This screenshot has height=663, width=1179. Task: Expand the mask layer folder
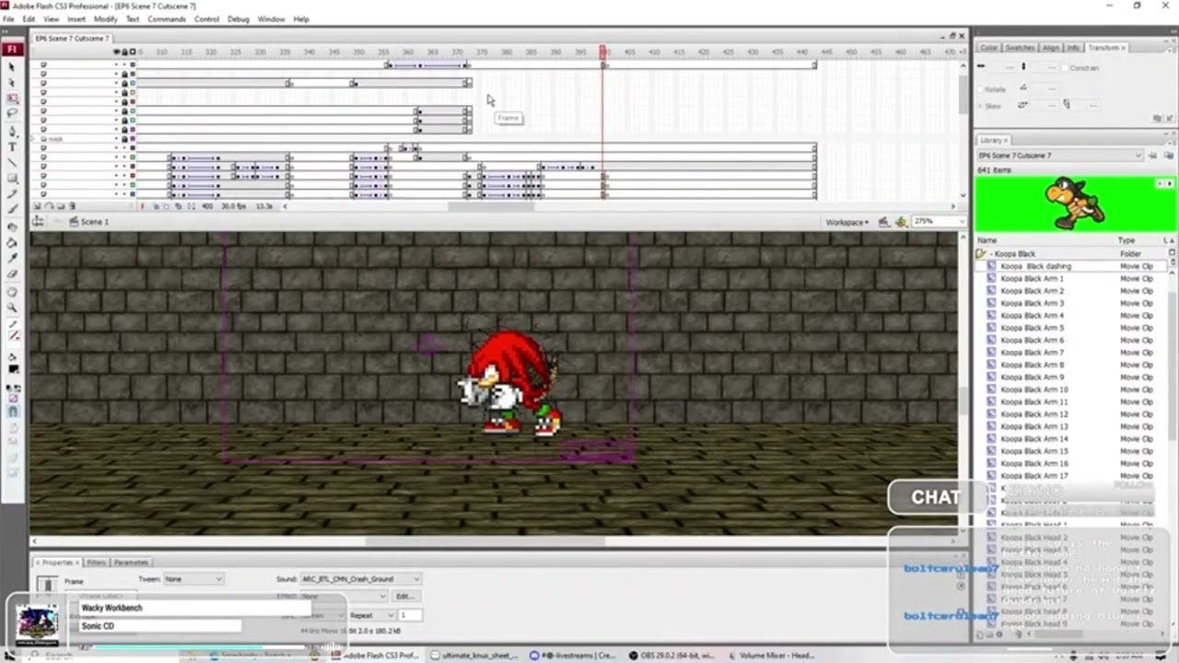[34, 138]
